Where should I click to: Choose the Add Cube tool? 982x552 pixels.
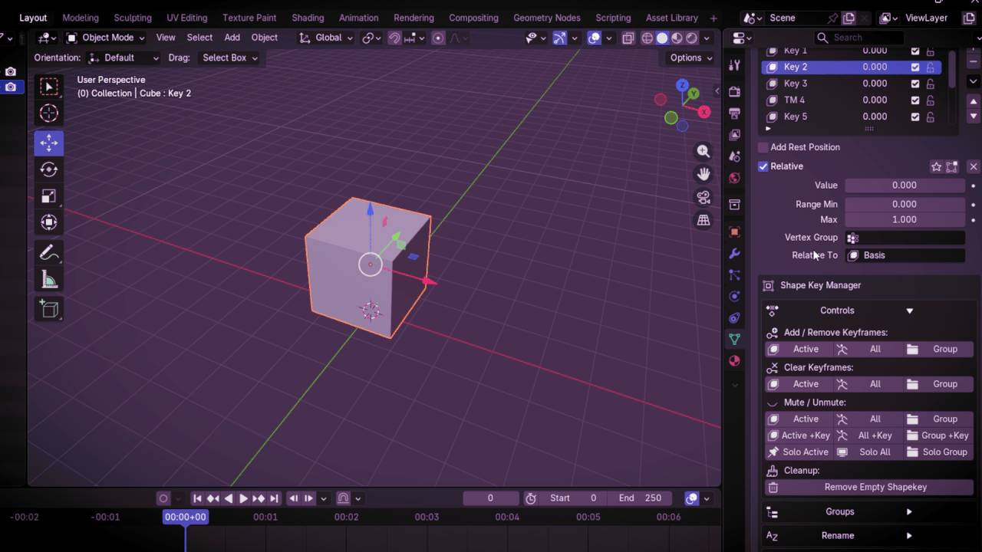(x=48, y=309)
